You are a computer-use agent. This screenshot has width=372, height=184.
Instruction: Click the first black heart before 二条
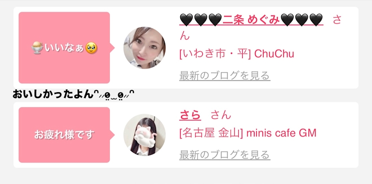(186, 19)
